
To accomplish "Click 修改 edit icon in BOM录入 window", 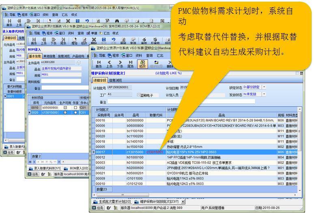I will click(x=84, y=41).
